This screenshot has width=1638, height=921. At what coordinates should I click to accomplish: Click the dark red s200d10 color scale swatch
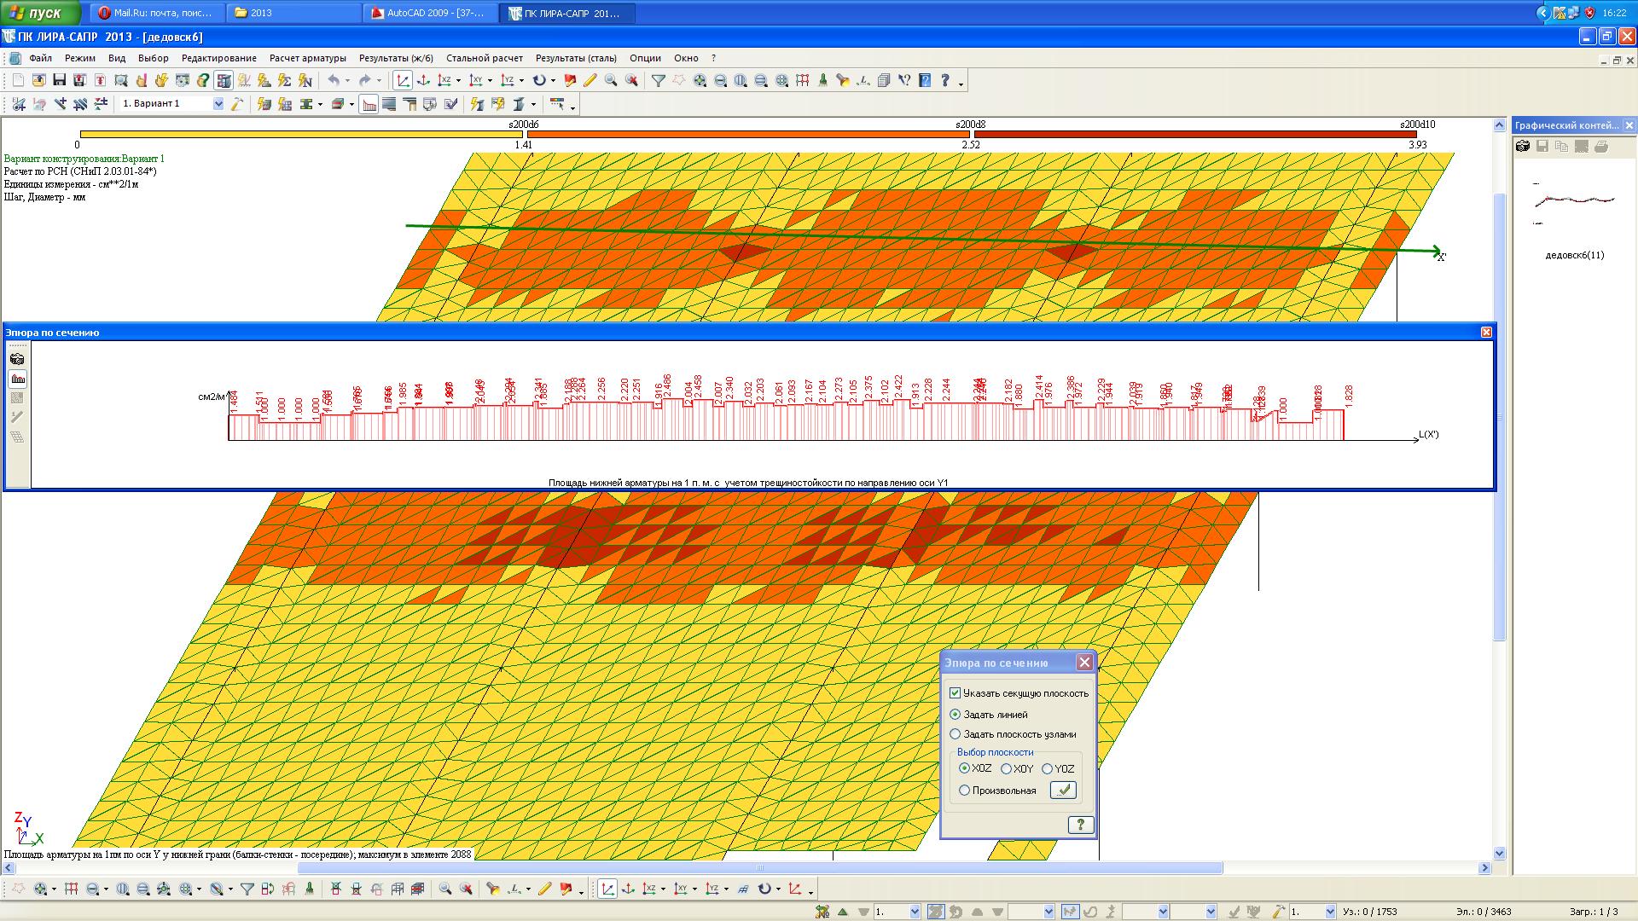click(1194, 134)
